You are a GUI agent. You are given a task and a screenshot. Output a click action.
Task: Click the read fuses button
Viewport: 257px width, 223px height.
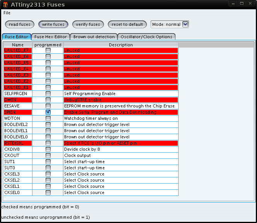coord(20,24)
